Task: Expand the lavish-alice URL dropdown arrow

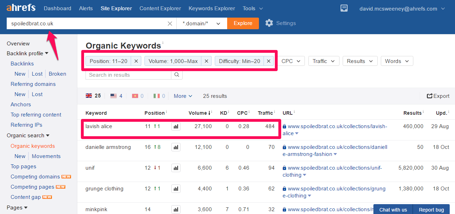Action: pos(297,134)
